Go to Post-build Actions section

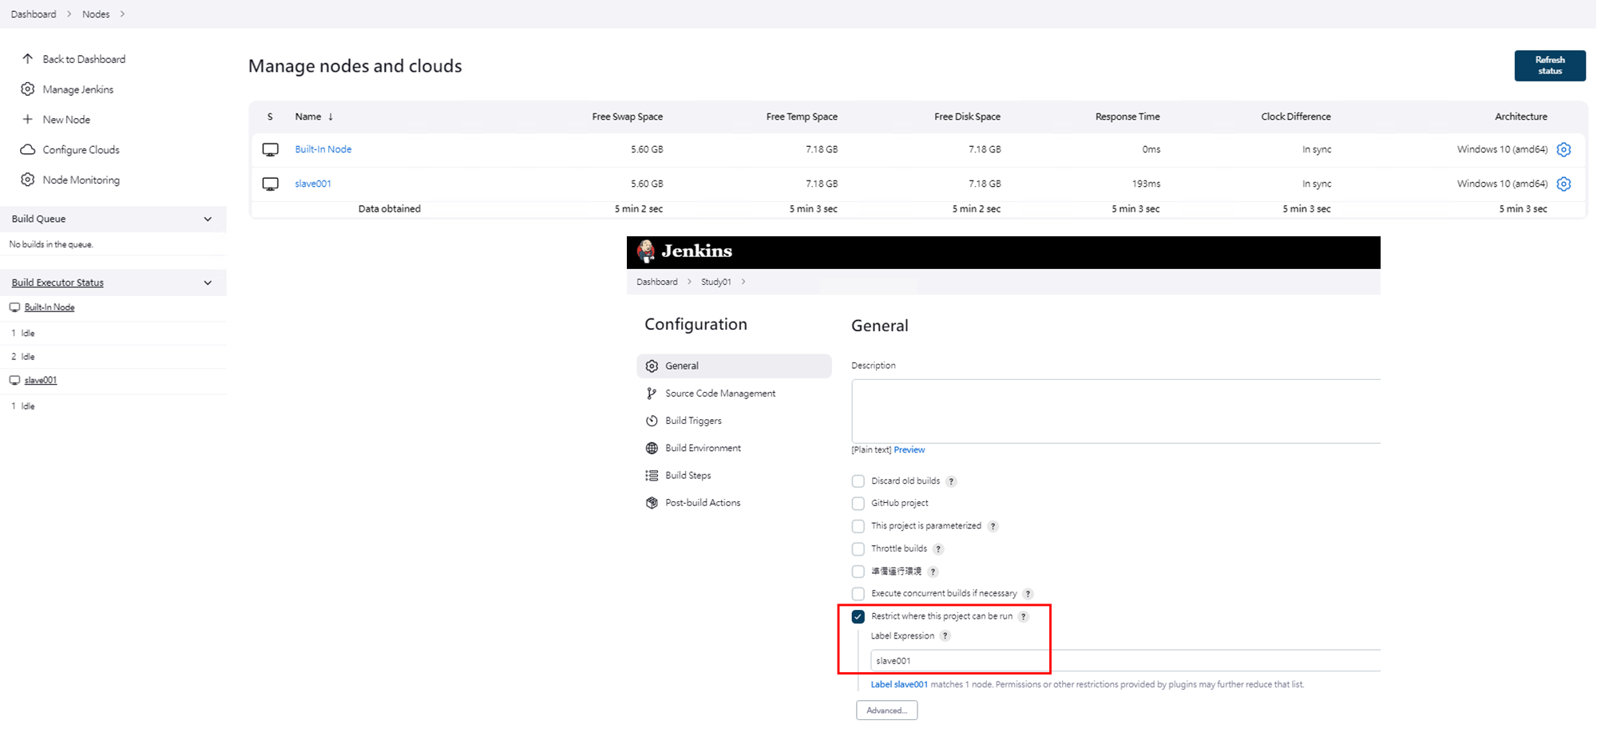point(702,503)
